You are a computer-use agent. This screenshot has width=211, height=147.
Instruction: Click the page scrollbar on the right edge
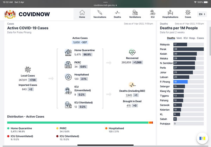pos(210,41)
